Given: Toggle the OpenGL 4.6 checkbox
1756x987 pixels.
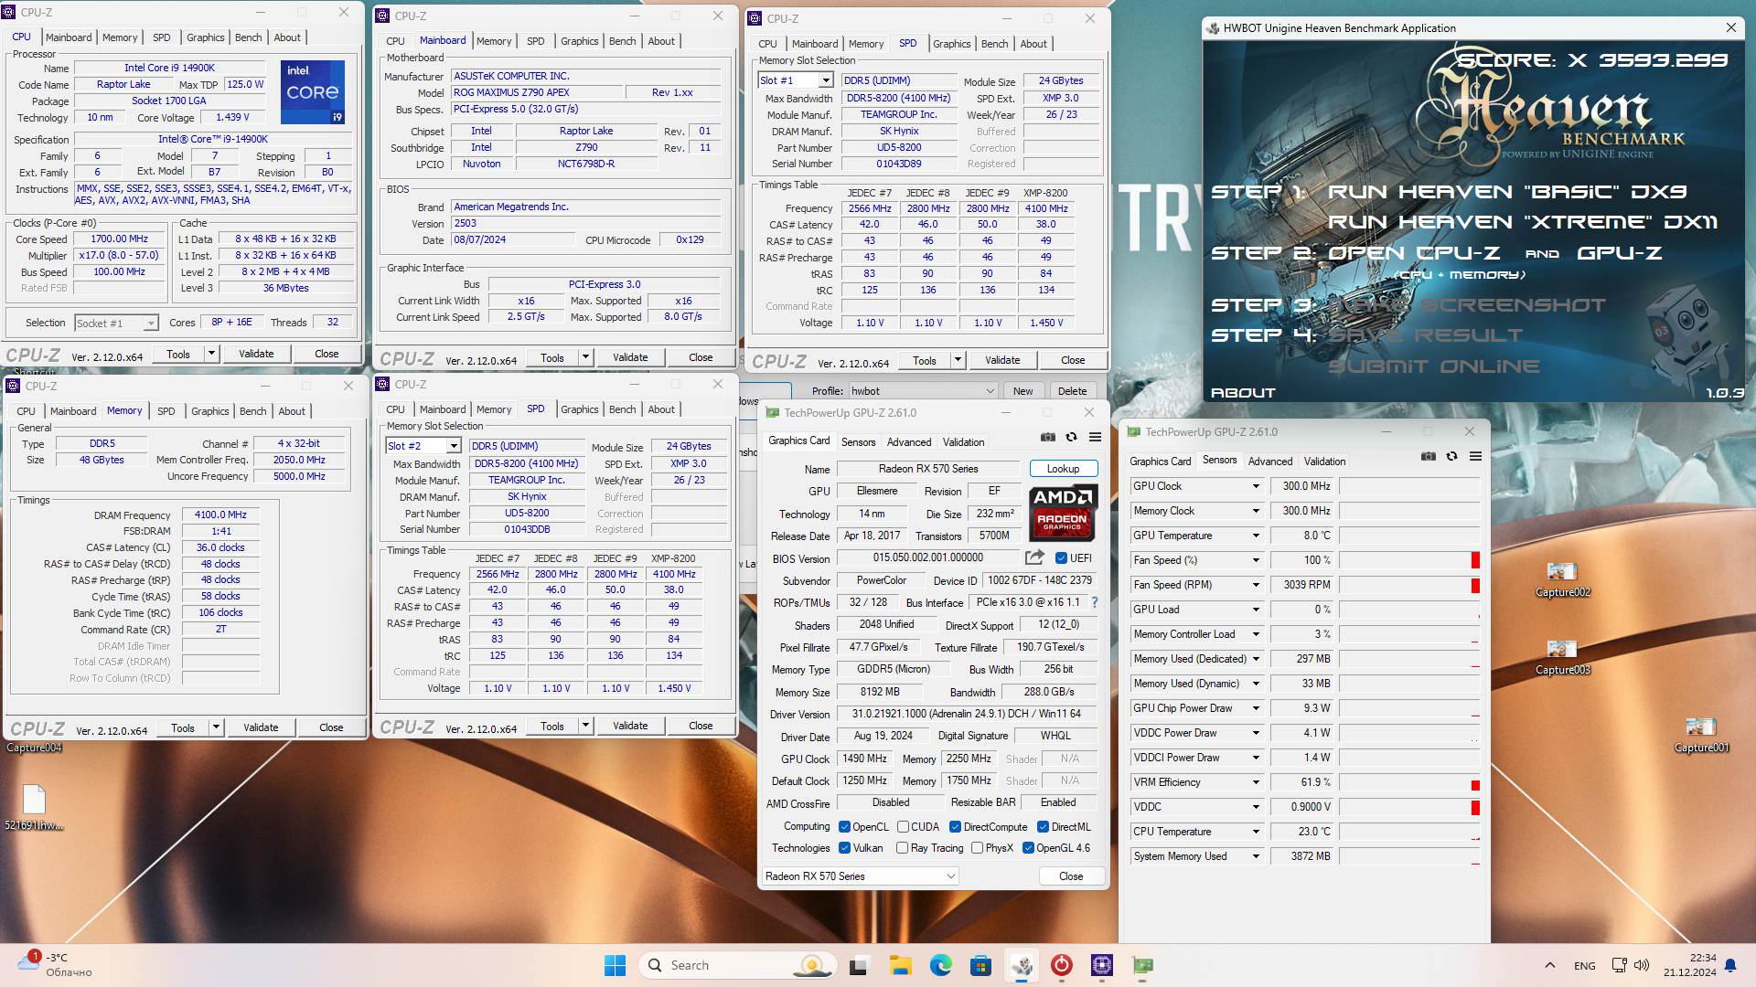Looking at the screenshot, I should [x=1028, y=848].
